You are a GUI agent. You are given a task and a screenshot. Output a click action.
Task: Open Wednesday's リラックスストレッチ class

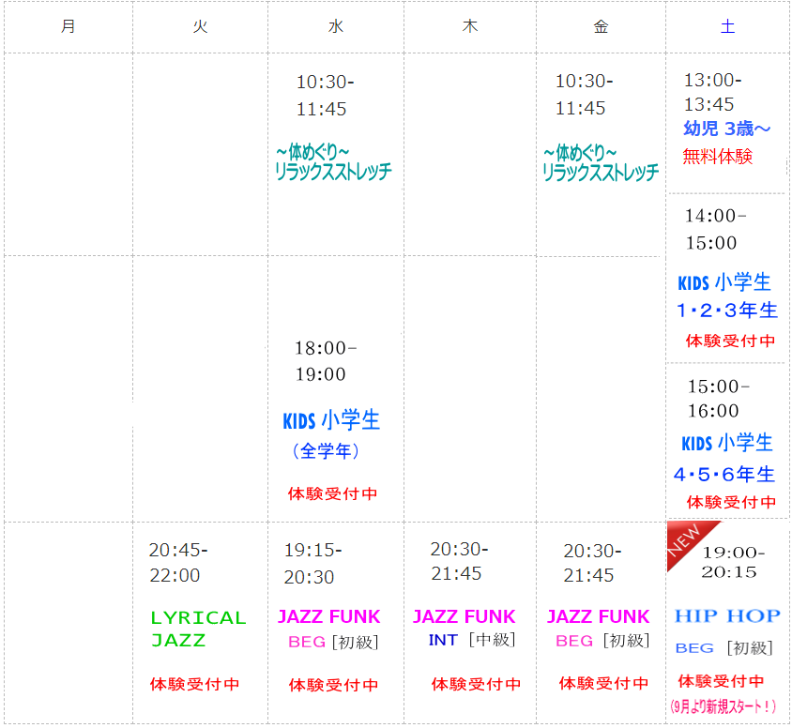click(x=333, y=162)
